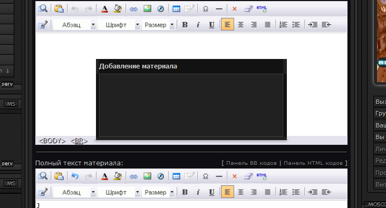Screen dimensions: 386x208
Task: Open the Абзац paragraph dropdown in the upper editor
Action: [x=74, y=25]
